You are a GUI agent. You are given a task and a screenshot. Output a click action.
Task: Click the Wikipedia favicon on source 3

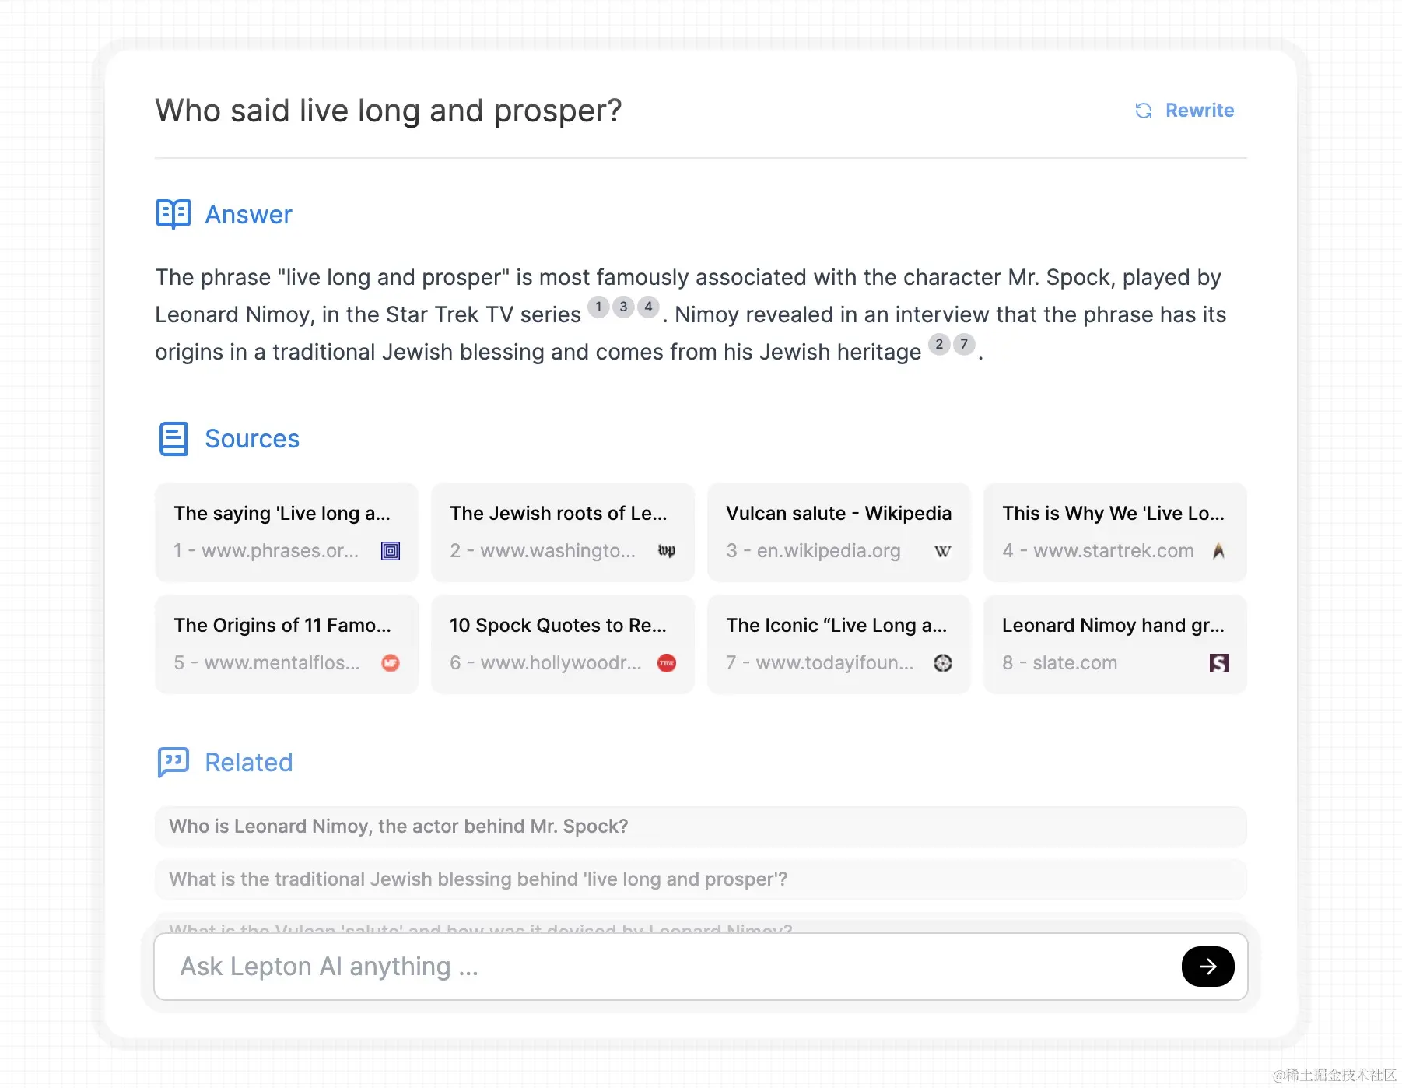coord(942,551)
